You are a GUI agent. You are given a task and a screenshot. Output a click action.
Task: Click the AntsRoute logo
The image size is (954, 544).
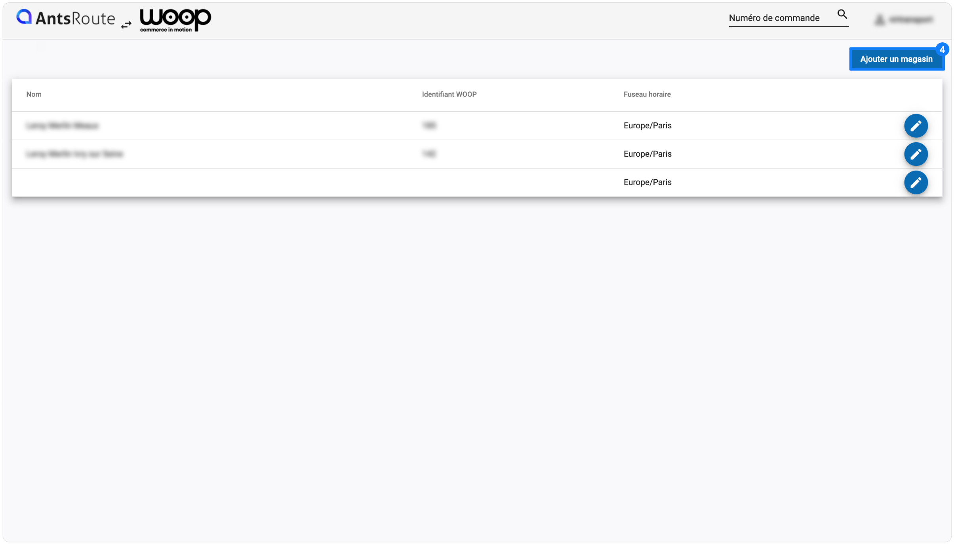[x=66, y=18]
